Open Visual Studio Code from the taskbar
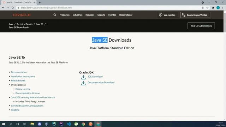The image size is (226, 127). click(69, 124)
